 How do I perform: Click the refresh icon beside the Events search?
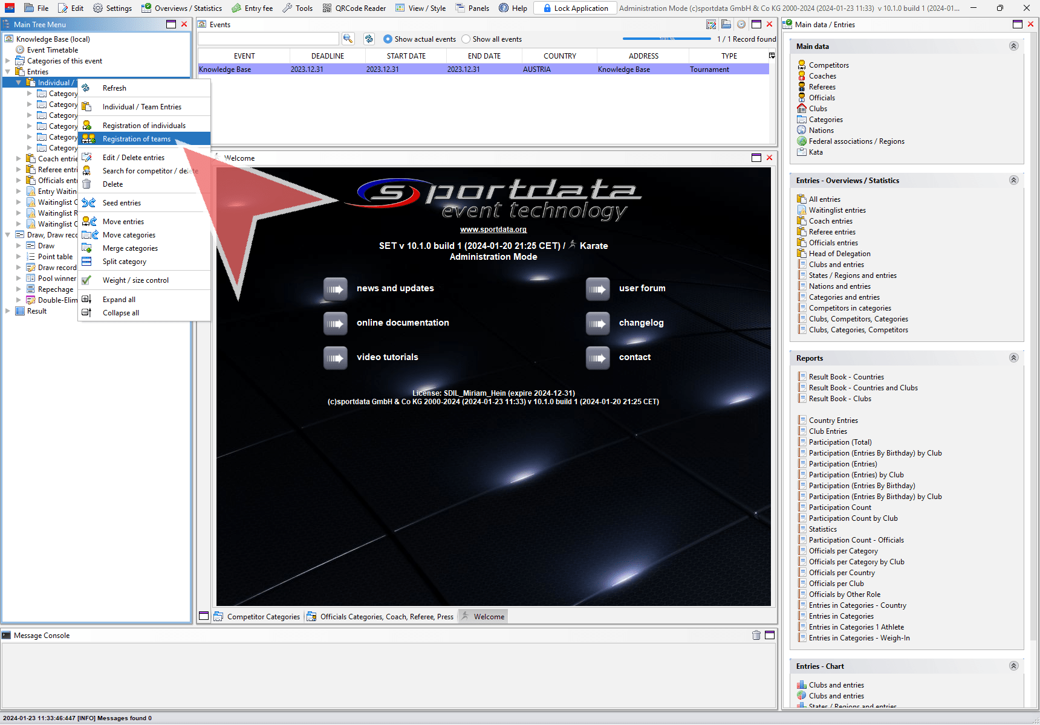[x=369, y=39]
